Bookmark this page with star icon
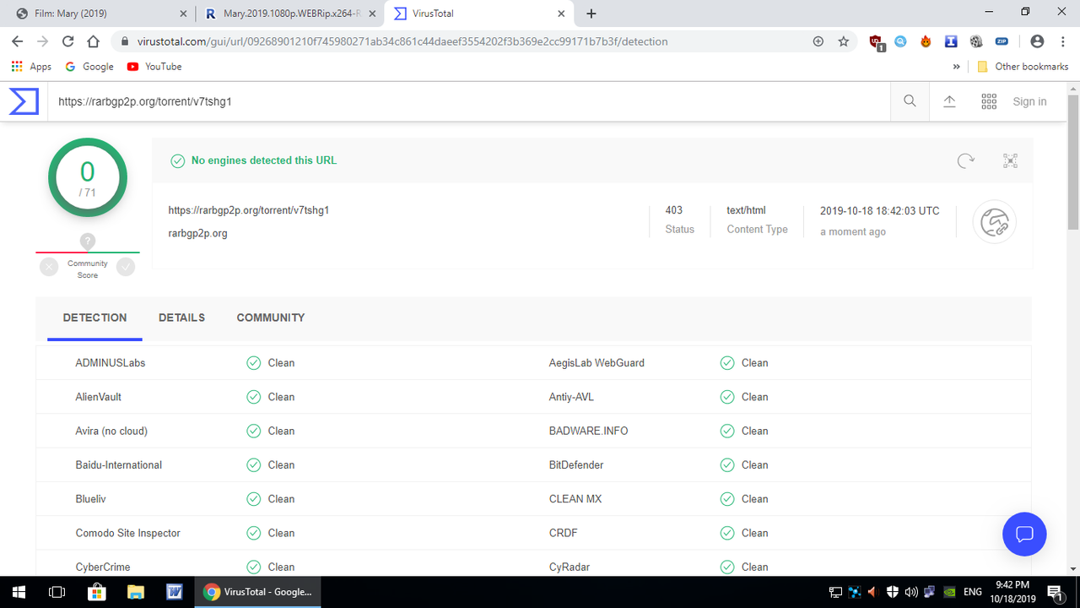Viewport: 1080px width, 608px height. point(843,41)
